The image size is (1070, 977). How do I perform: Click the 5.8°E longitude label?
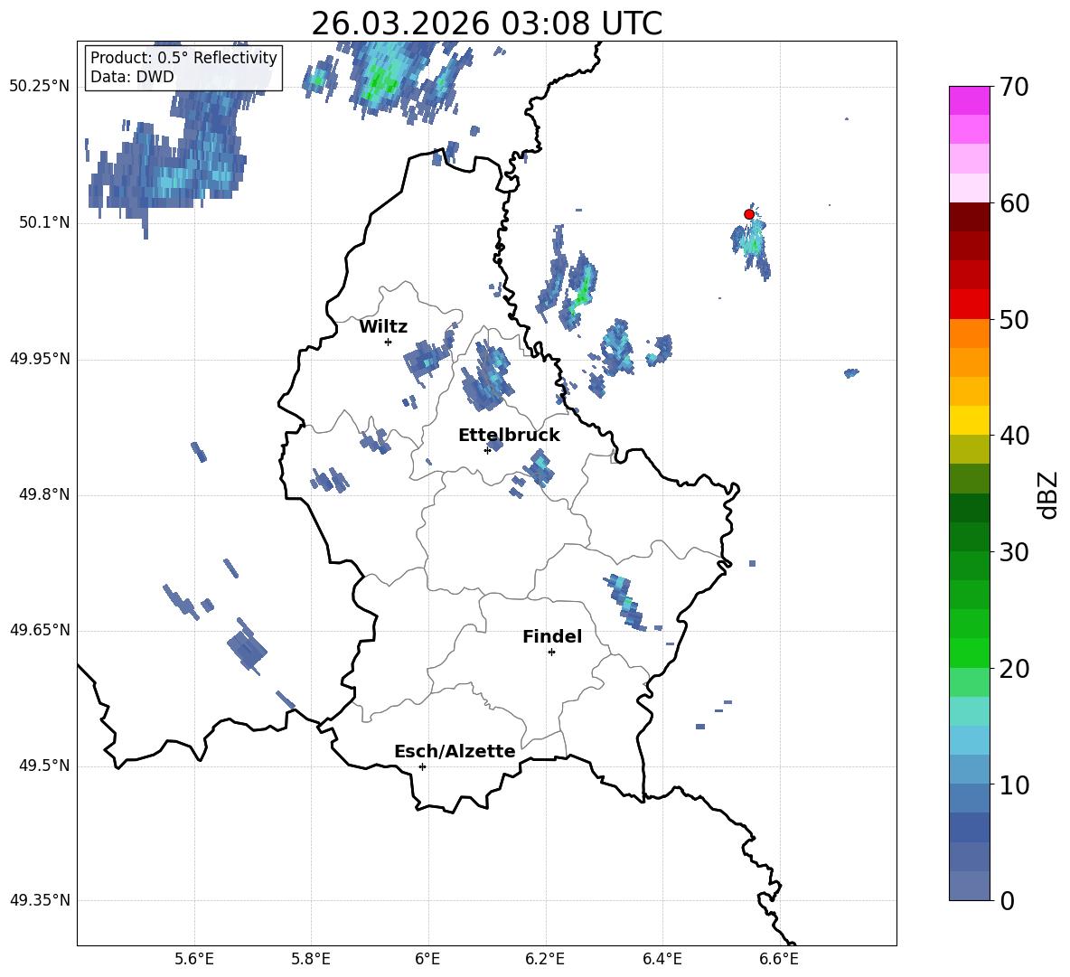tap(311, 959)
